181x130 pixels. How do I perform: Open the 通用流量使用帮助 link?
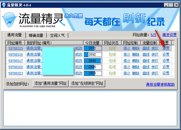[x=160, y=84]
